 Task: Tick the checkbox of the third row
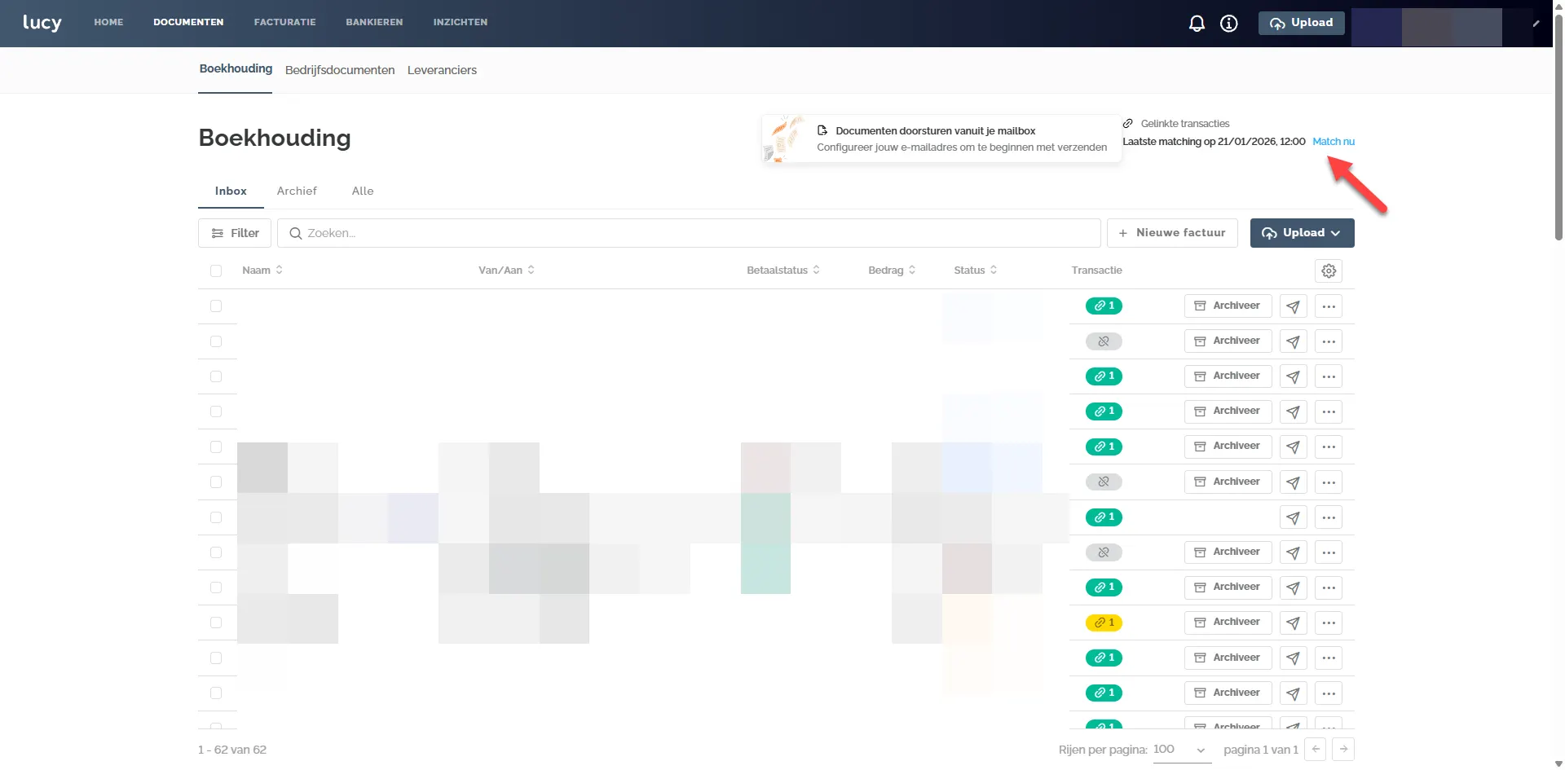tap(216, 376)
